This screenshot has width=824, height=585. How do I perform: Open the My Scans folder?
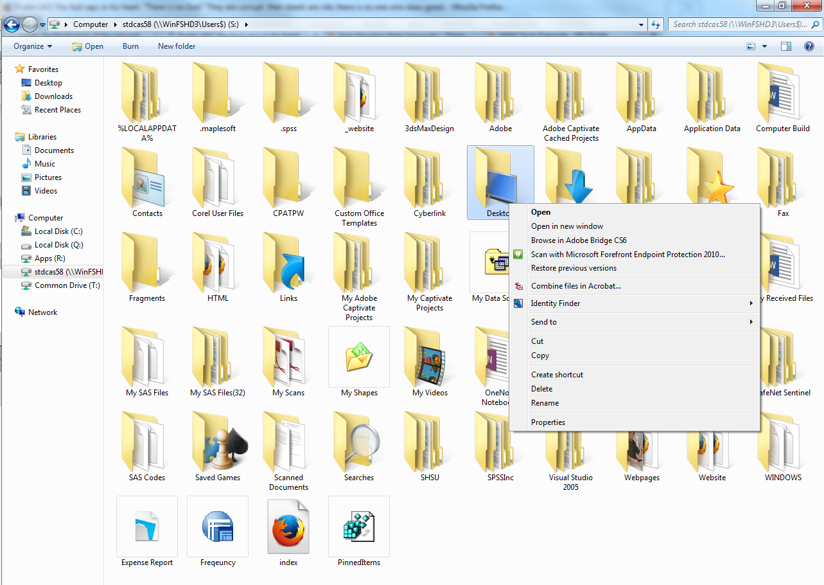click(288, 357)
